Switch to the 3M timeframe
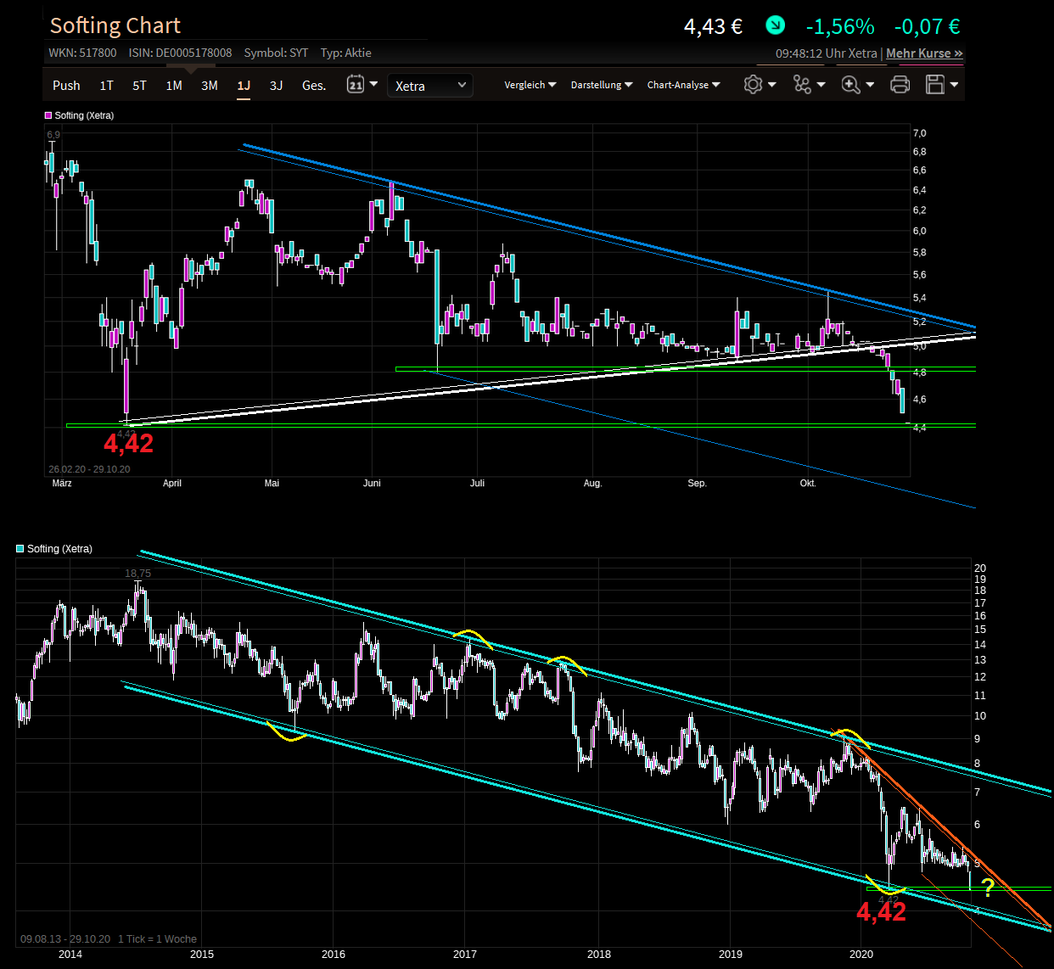The image size is (1054, 969). (210, 85)
